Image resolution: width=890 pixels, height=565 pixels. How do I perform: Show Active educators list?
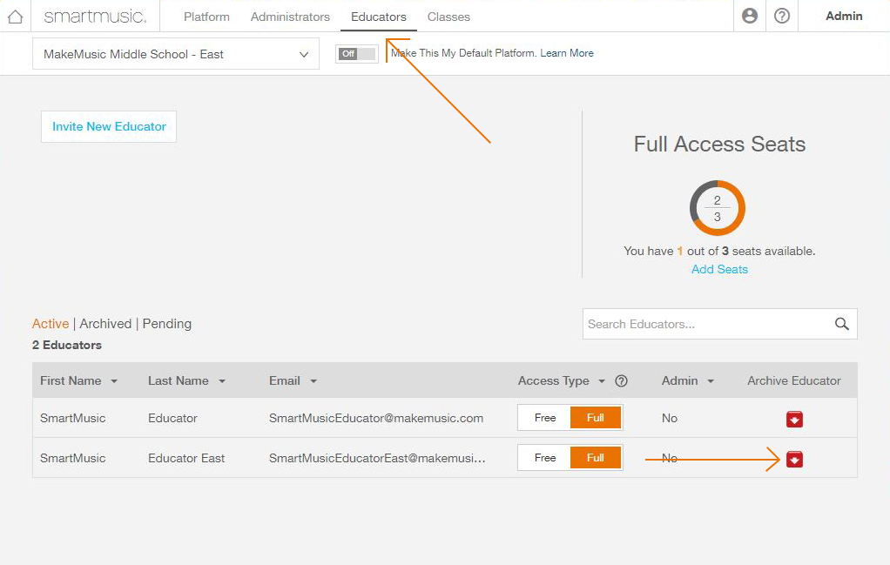point(51,323)
